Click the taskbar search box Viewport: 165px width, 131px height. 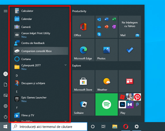tap(49, 127)
